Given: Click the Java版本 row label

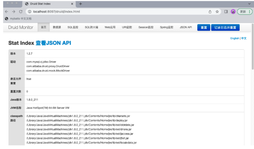Looking at the screenshot, I should click(16, 100).
